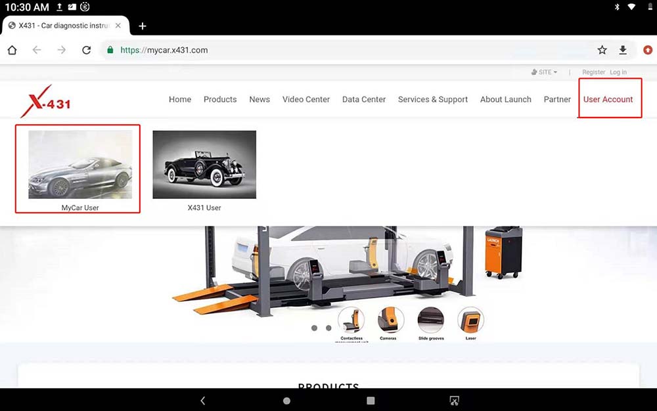The height and width of the screenshot is (411, 657).
Task: Click the Register link
Action: [x=593, y=72]
